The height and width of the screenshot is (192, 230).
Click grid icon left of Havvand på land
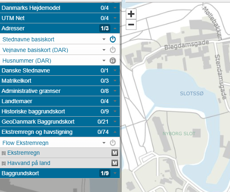point(4,163)
